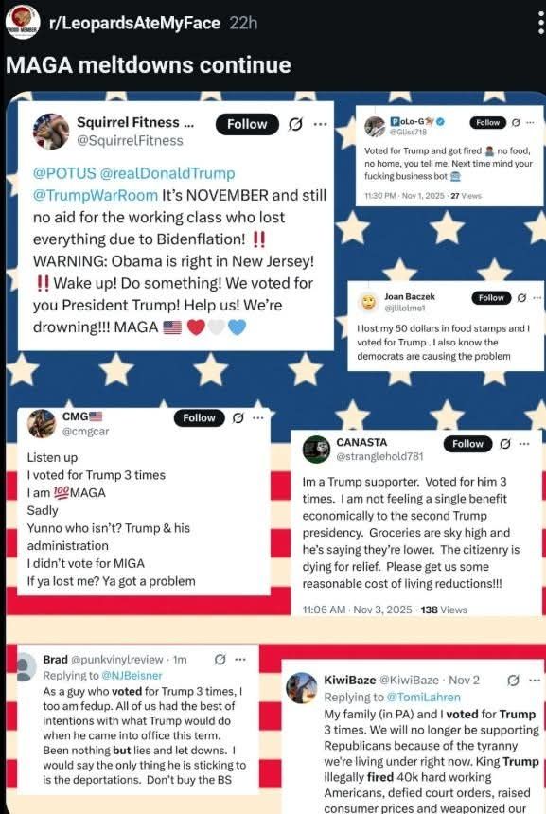
Task: Follow the PoLo-G account
Action: (488, 122)
